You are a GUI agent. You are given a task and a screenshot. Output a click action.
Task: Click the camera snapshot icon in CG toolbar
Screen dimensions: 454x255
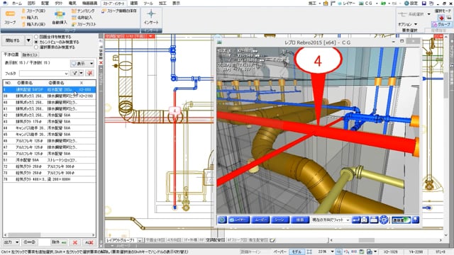(365, 220)
